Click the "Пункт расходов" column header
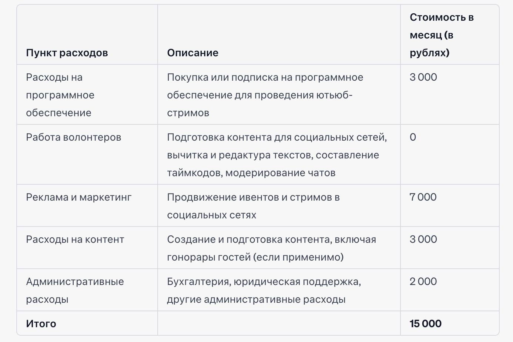This screenshot has width=513, height=342. [67, 53]
